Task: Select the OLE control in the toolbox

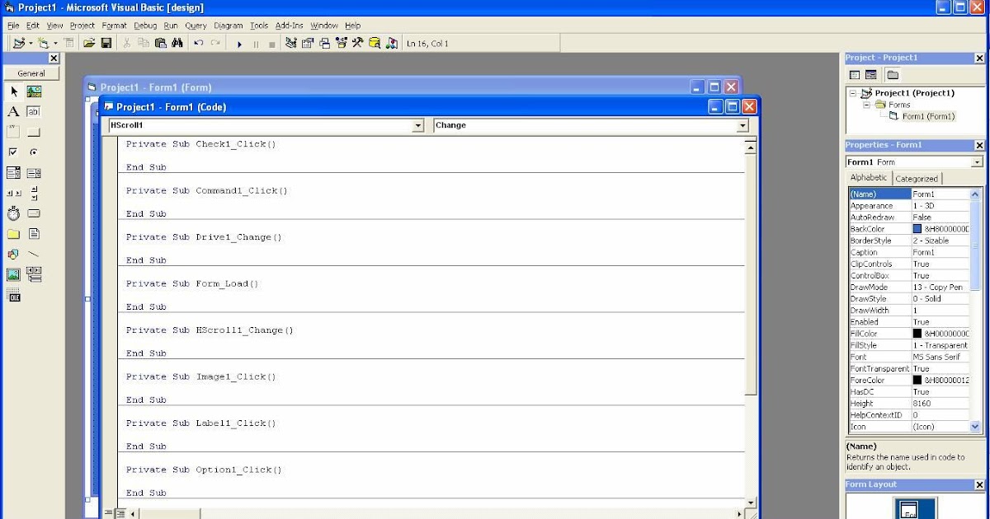Action: (14, 296)
